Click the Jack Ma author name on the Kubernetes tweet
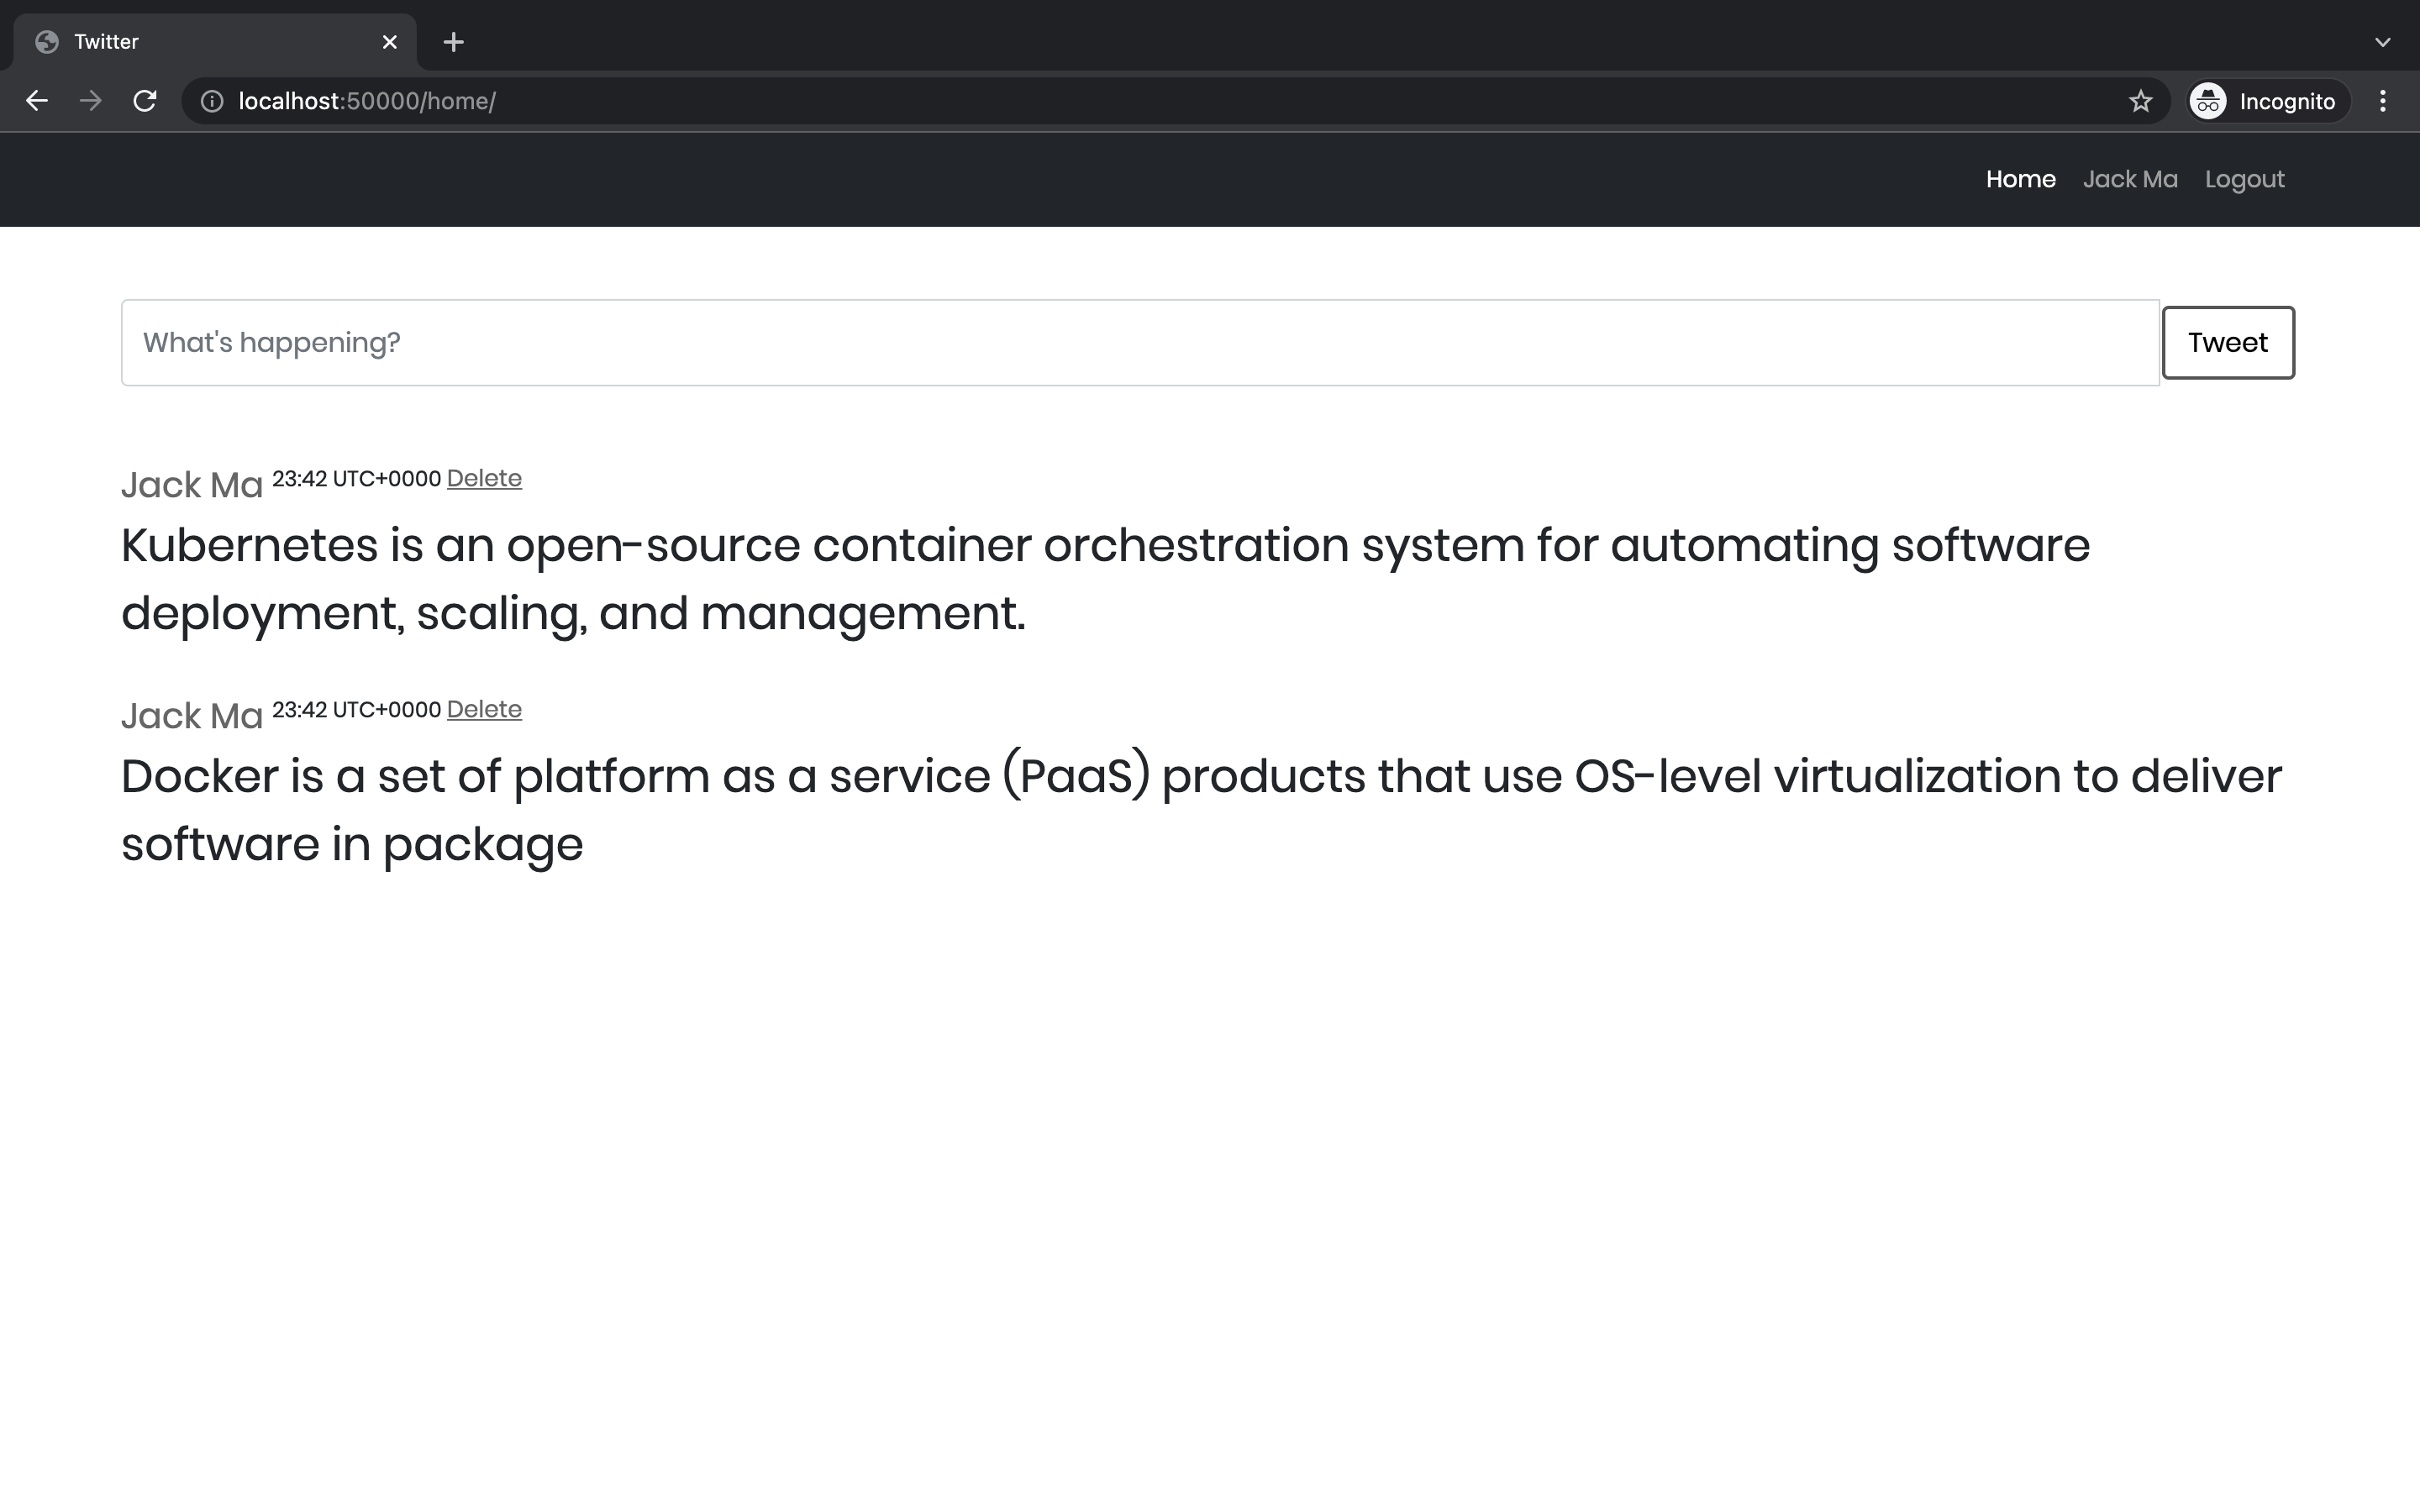This screenshot has height=1512, width=2420. 192,485
